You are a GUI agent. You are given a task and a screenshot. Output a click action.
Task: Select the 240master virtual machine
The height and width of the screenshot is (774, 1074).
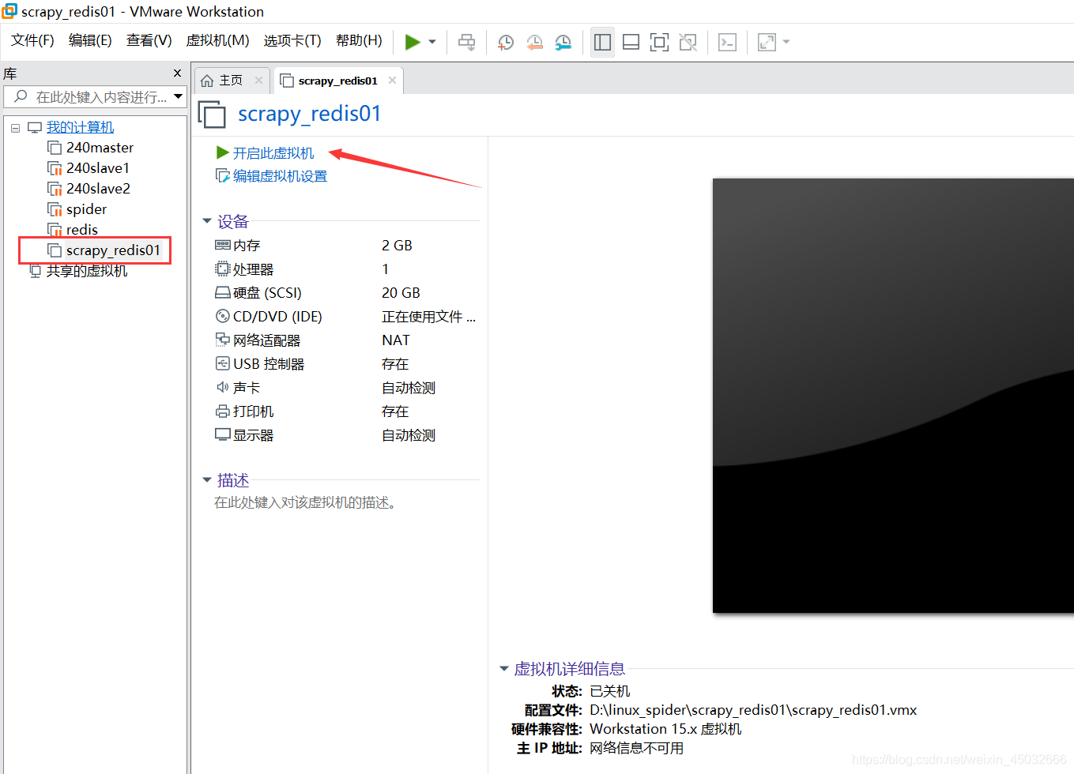[100, 148]
